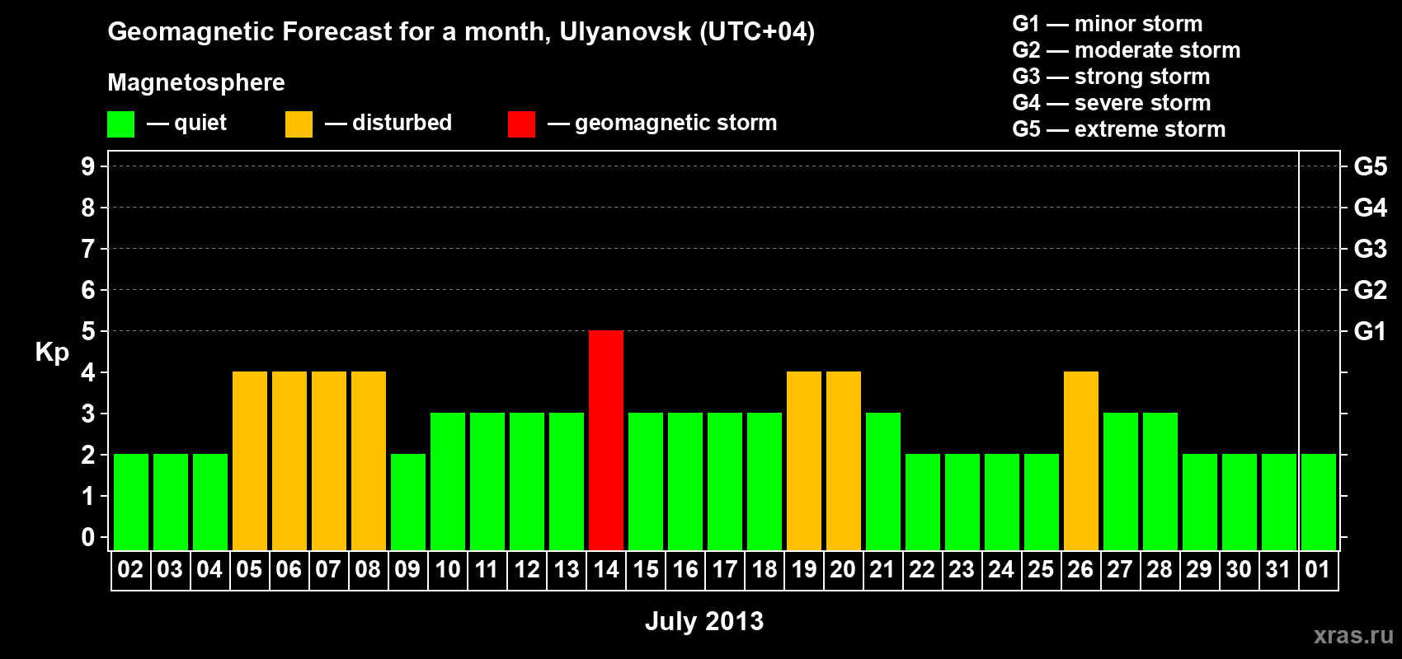Click the red geomagnetic storm legend swatch
Image resolution: width=1402 pixels, height=659 pixels.
coord(521,124)
